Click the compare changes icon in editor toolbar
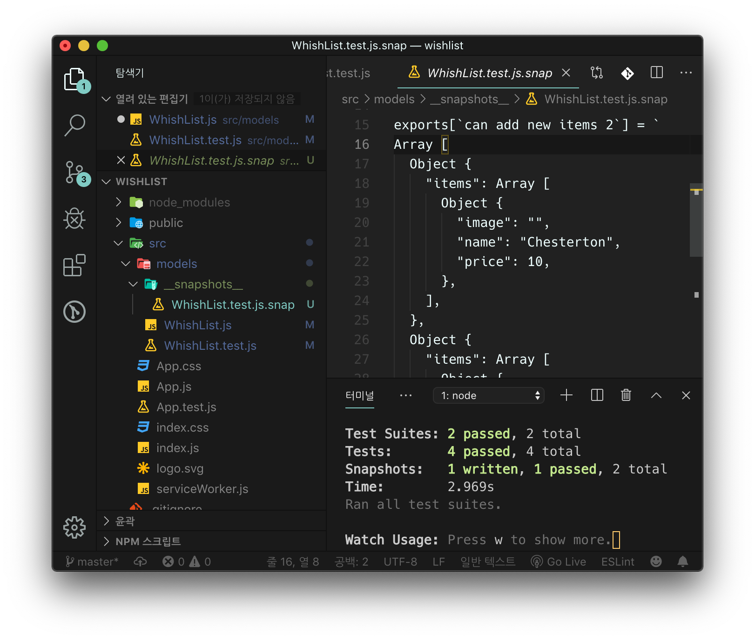 click(597, 73)
